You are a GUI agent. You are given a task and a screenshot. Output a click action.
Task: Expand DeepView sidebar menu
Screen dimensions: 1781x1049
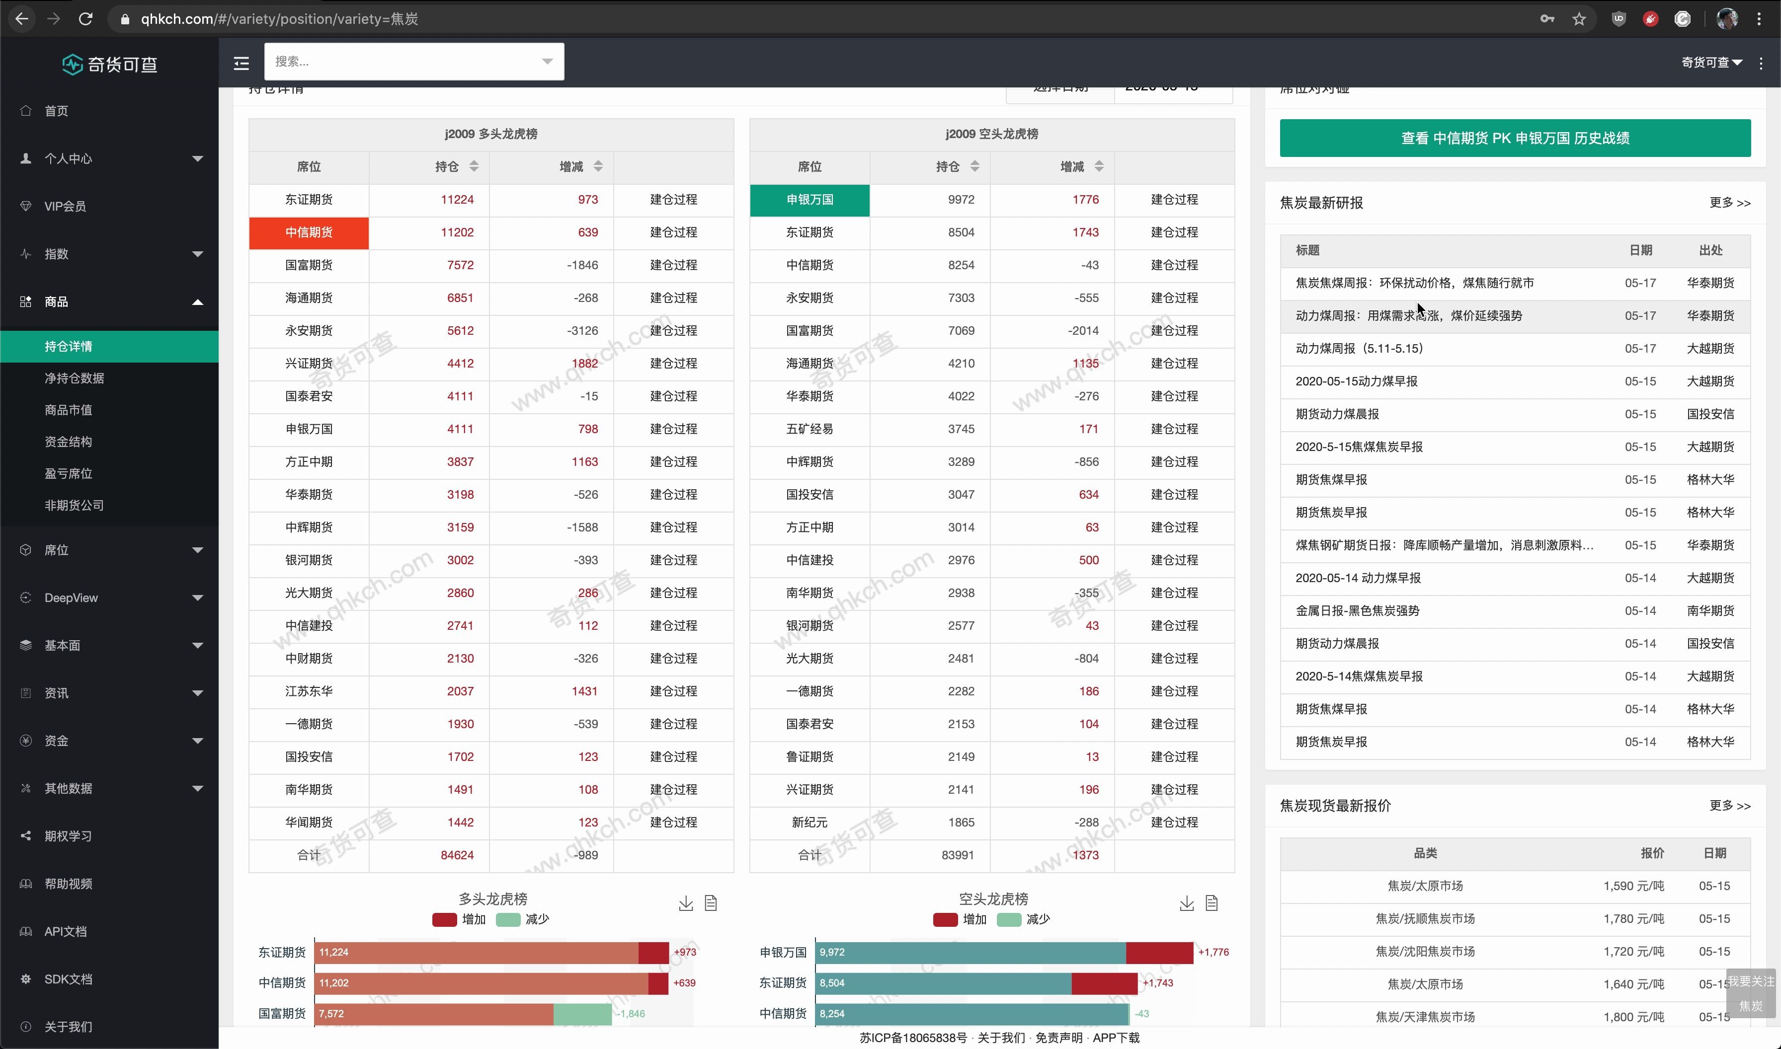110,598
